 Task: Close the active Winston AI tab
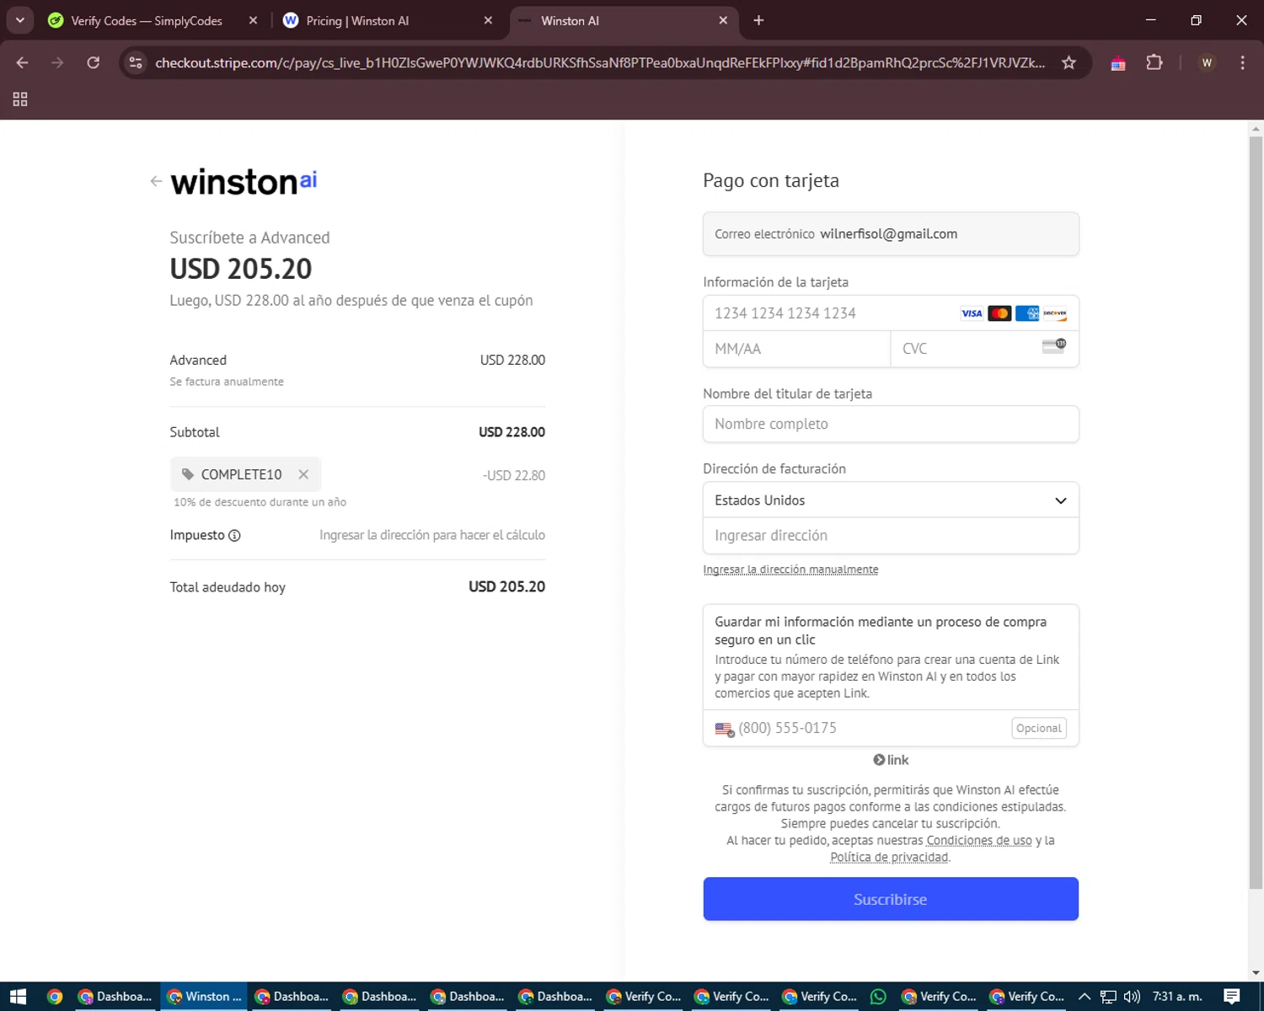723,21
